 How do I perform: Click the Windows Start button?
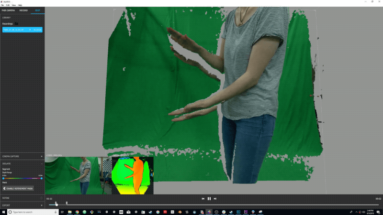click(x=3, y=212)
